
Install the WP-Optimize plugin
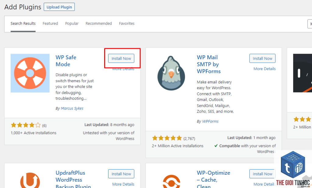coord(262,174)
